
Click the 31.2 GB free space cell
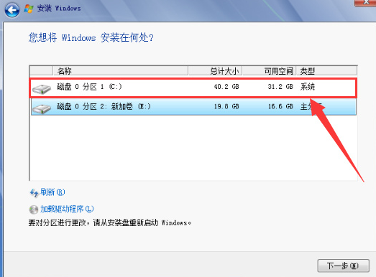click(x=280, y=87)
